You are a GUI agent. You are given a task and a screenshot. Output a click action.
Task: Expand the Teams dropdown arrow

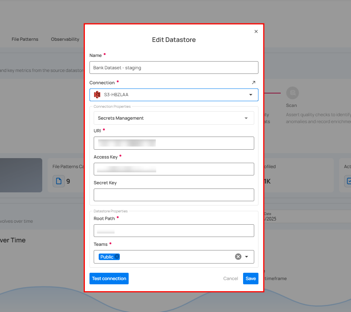pyautogui.click(x=247, y=257)
